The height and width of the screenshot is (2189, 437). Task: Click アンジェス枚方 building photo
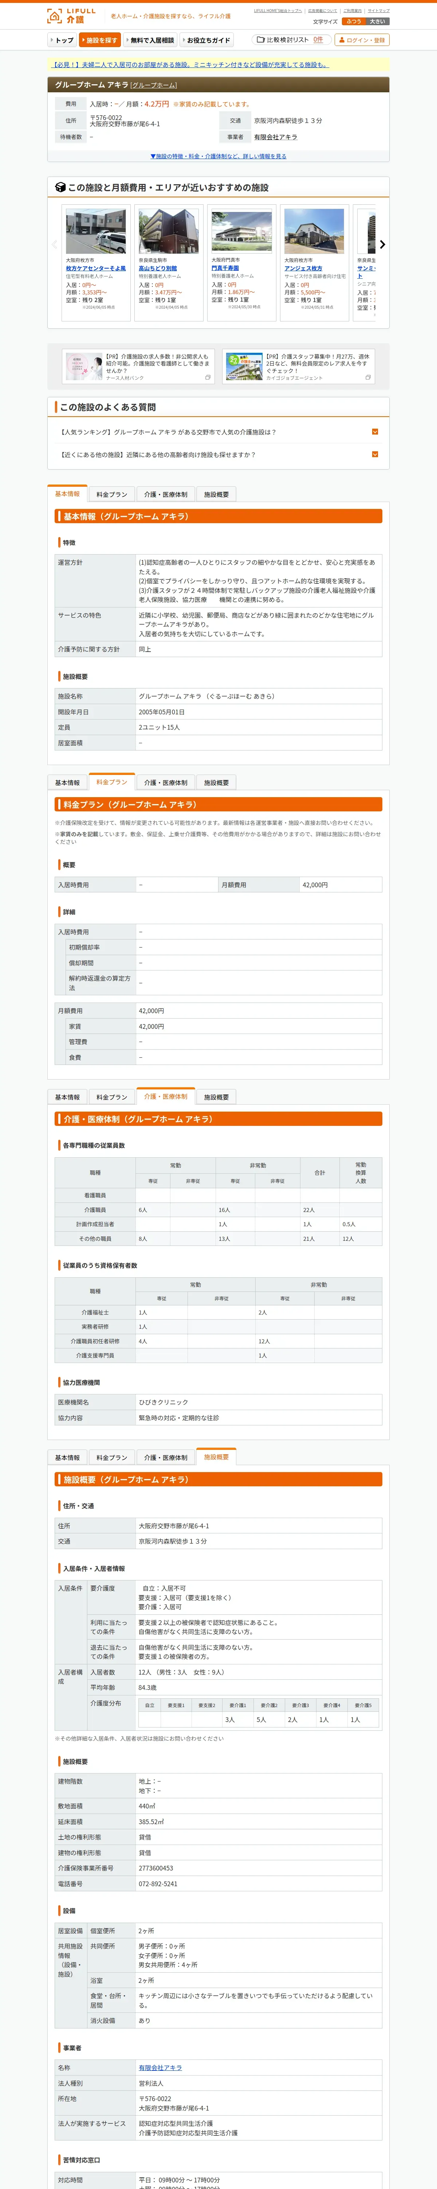coord(315,232)
